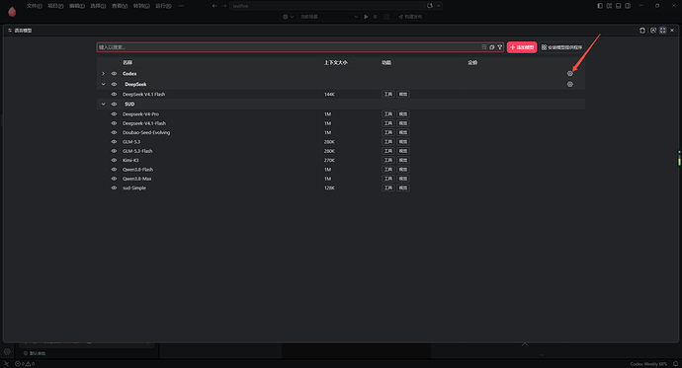Close the language models panel
The width and height of the screenshot is (682, 368).
[672, 31]
